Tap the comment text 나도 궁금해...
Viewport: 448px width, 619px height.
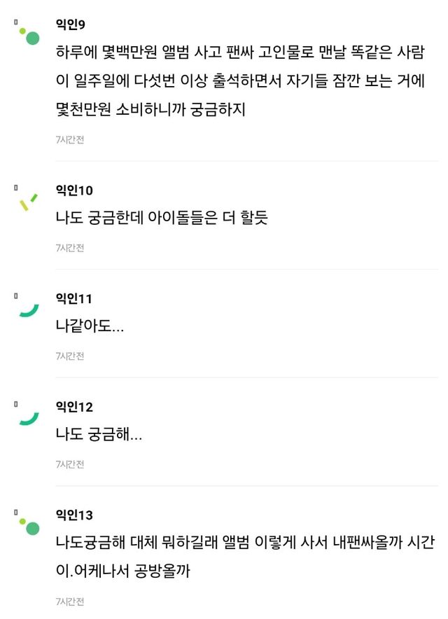coord(99,435)
